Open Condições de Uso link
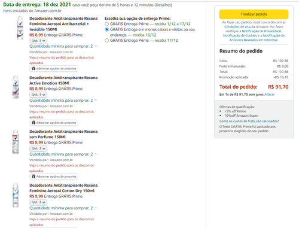Viewport: 299px width, 228px height. (237, 27)
